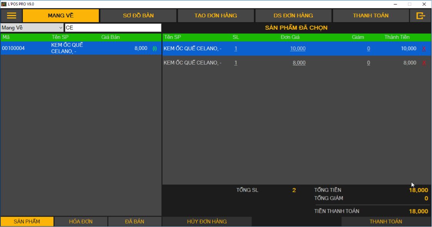This screenshot has height=227, width=432.
Task: Open the Mang Về dropdown
Action: point(32,28)
